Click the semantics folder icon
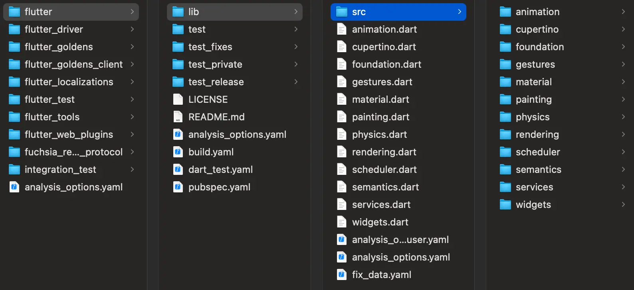634x290 pixels. [505, 170]
